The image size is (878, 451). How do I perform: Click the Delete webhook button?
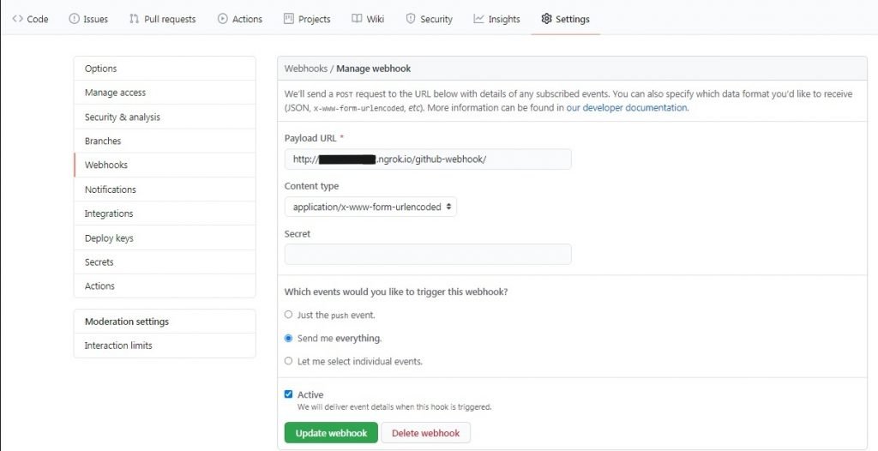tap(425, 433)
